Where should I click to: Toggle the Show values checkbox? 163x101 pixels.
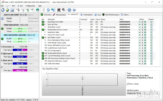pyautogui.click(x=128, y=84)
